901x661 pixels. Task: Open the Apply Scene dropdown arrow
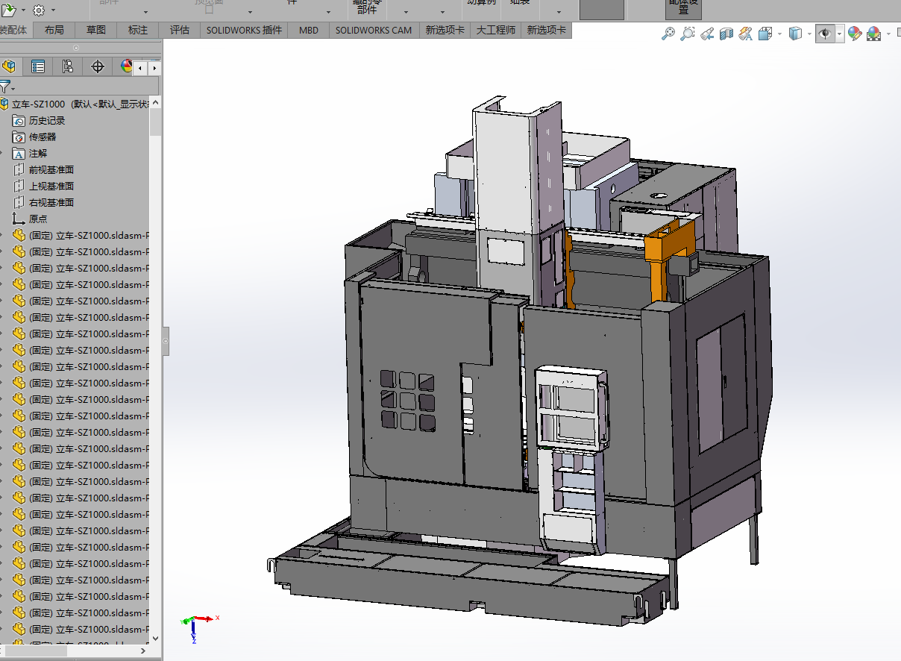[888, 34]
